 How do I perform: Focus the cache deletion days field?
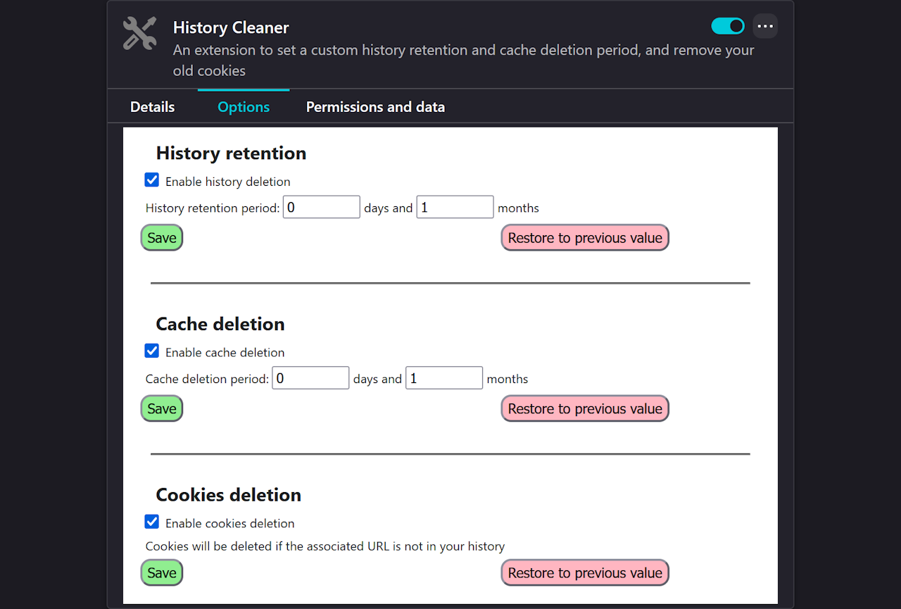click(x=310, y=378)
